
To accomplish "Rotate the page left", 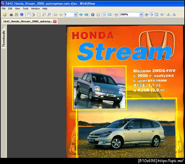I will [169, 15].
